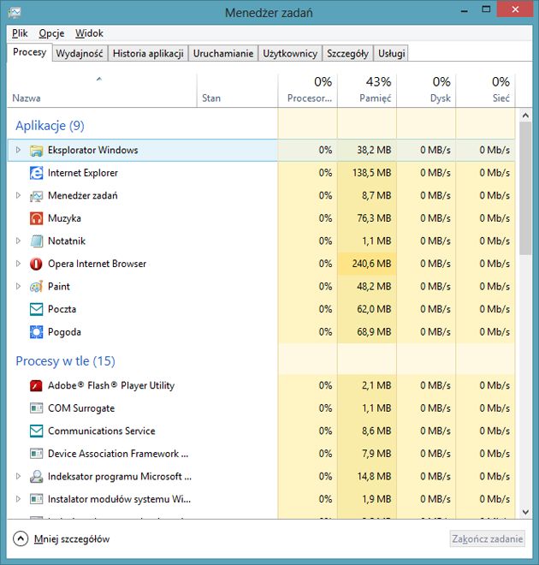Click the COM Surrogate icon
Screen dimensions: 539x565
click(36, 408)
